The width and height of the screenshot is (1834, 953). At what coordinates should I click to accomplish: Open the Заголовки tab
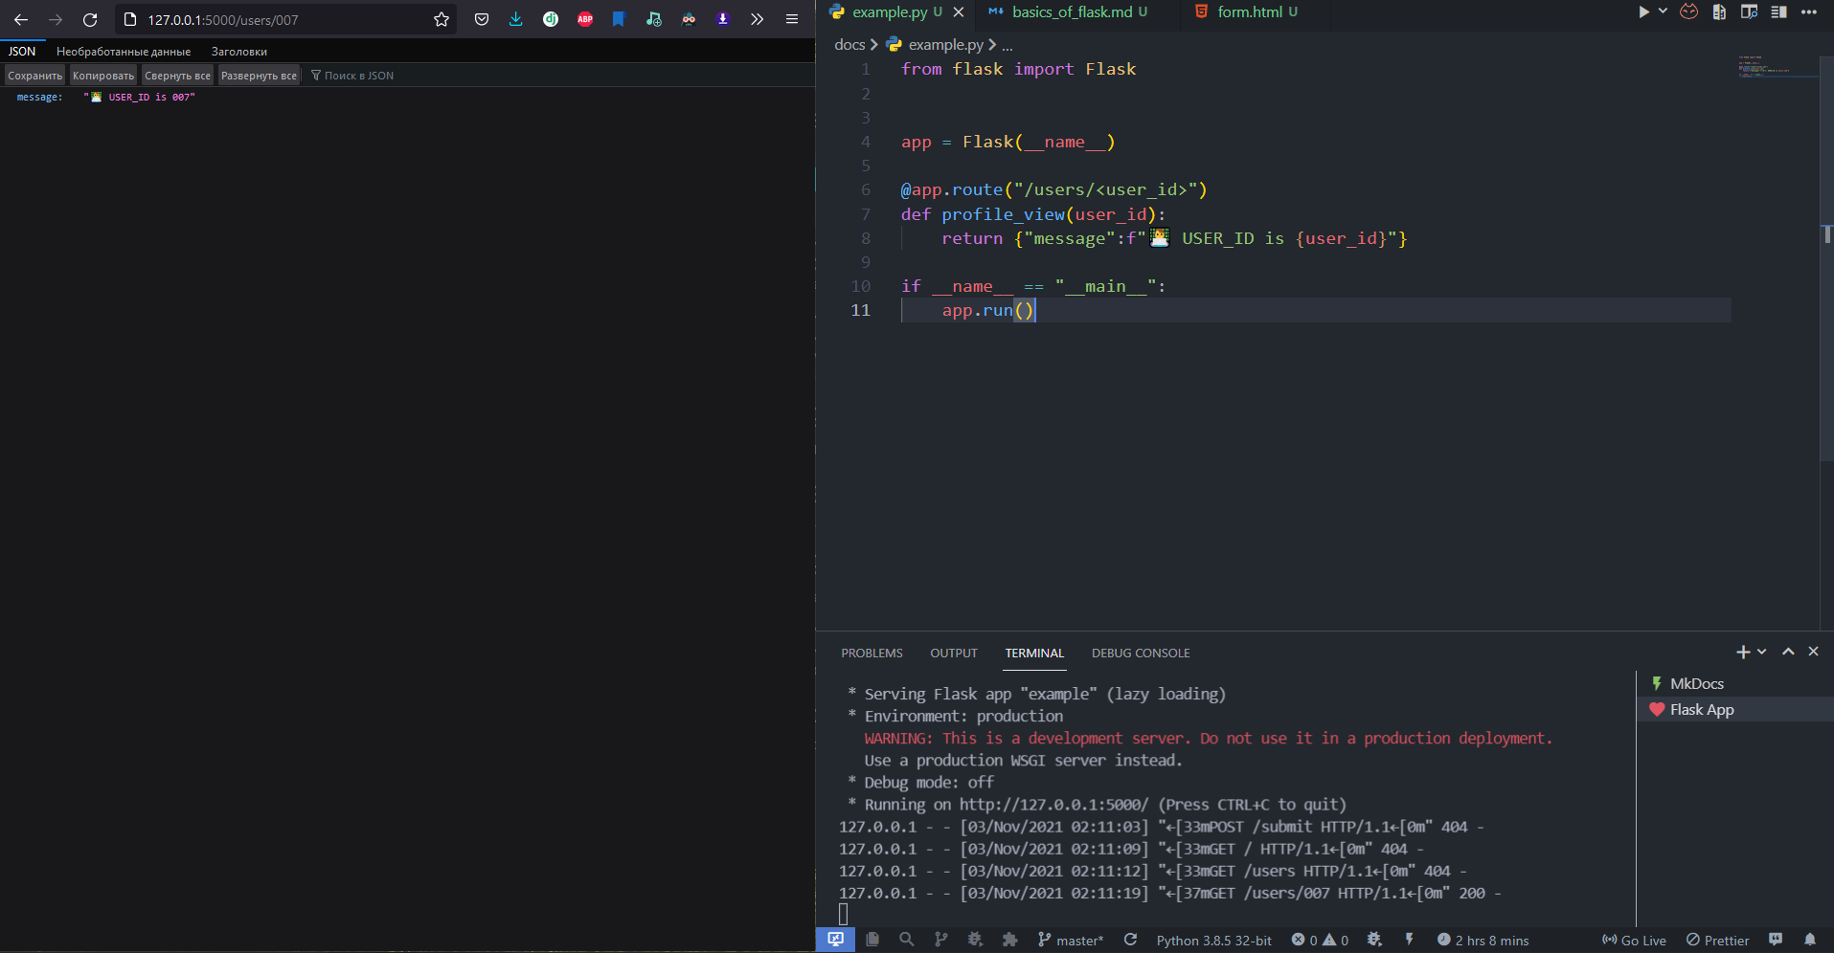click(x=239, y=52)
